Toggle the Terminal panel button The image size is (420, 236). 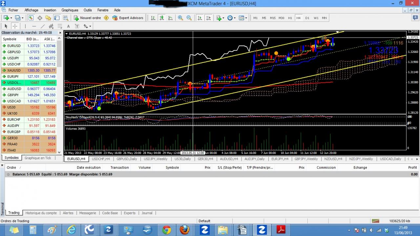pyautogui.click(x=57, y=18)
